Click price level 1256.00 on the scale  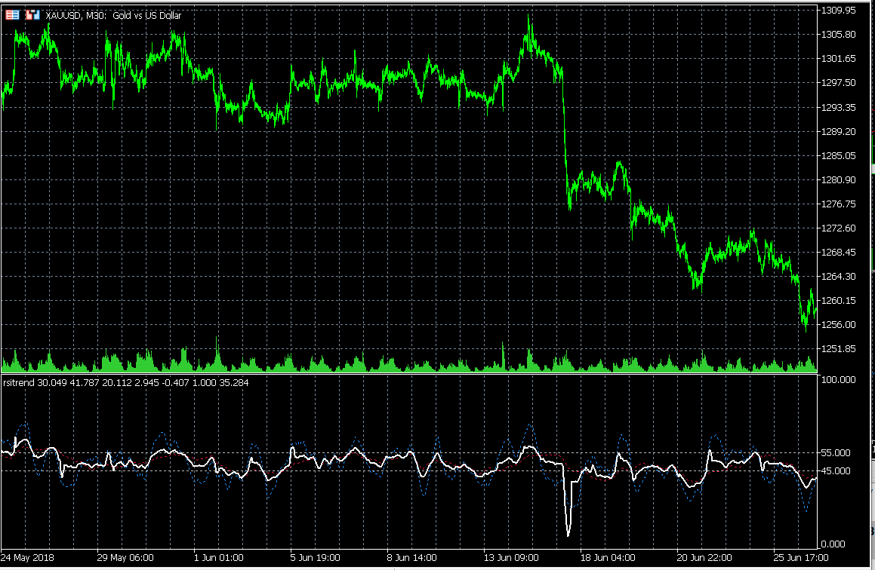(838, 324)
